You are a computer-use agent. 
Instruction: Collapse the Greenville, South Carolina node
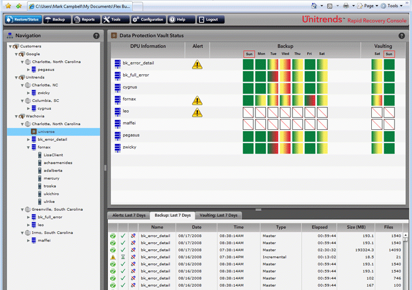(x=22, y=210)
